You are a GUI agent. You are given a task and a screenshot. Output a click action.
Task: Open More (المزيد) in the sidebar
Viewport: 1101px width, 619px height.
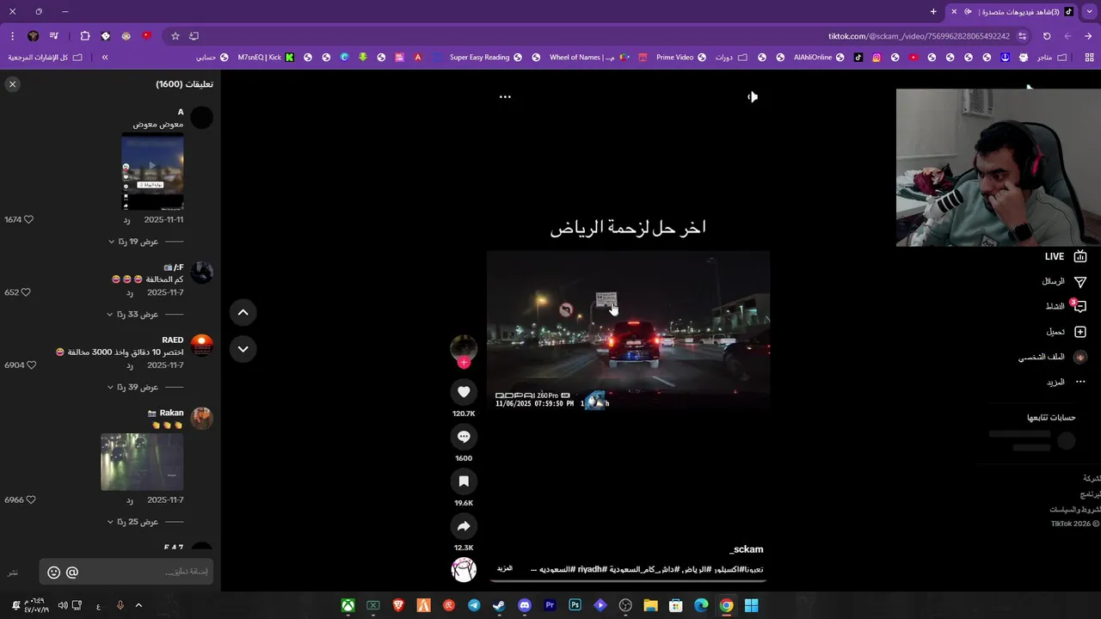pos(1067,382)
